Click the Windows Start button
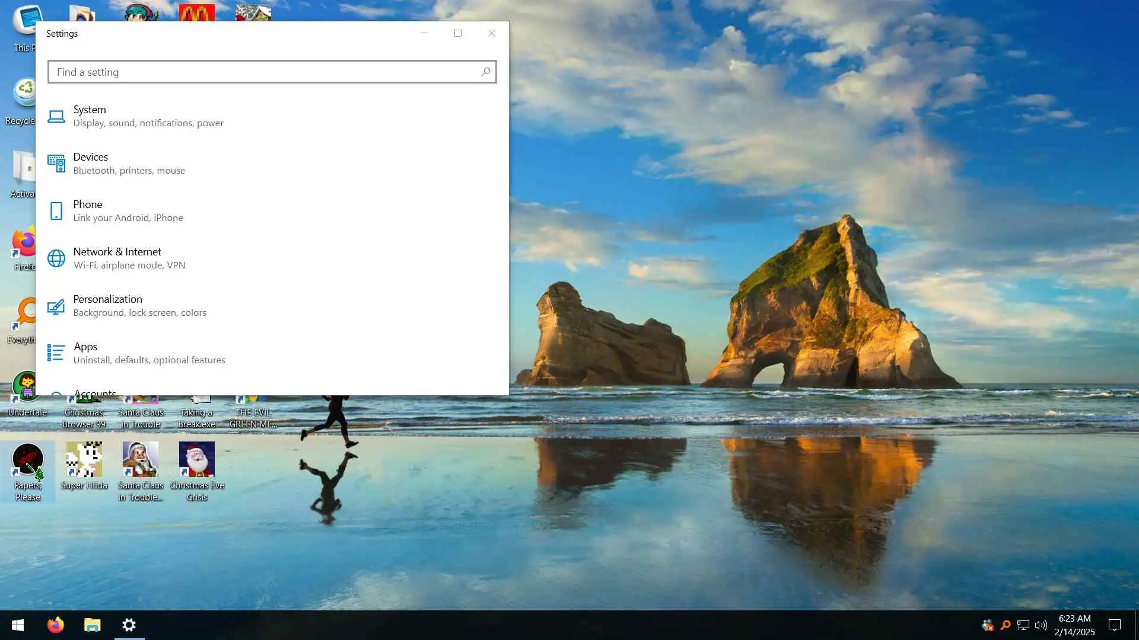Viewport: 1139px width, 640px height. tap(18, 625)
